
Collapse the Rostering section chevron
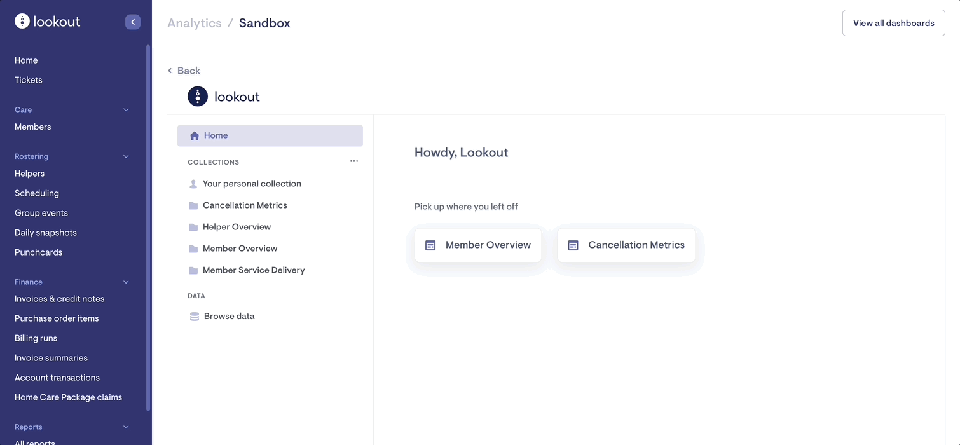click(x=126, y=156)
